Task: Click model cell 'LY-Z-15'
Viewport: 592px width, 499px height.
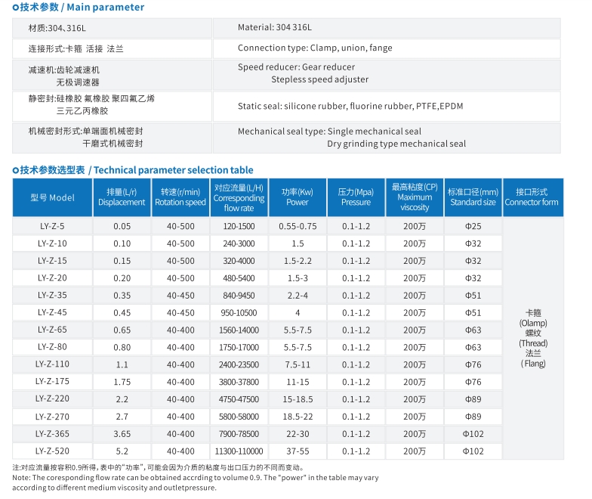Action: click(53, 261)
